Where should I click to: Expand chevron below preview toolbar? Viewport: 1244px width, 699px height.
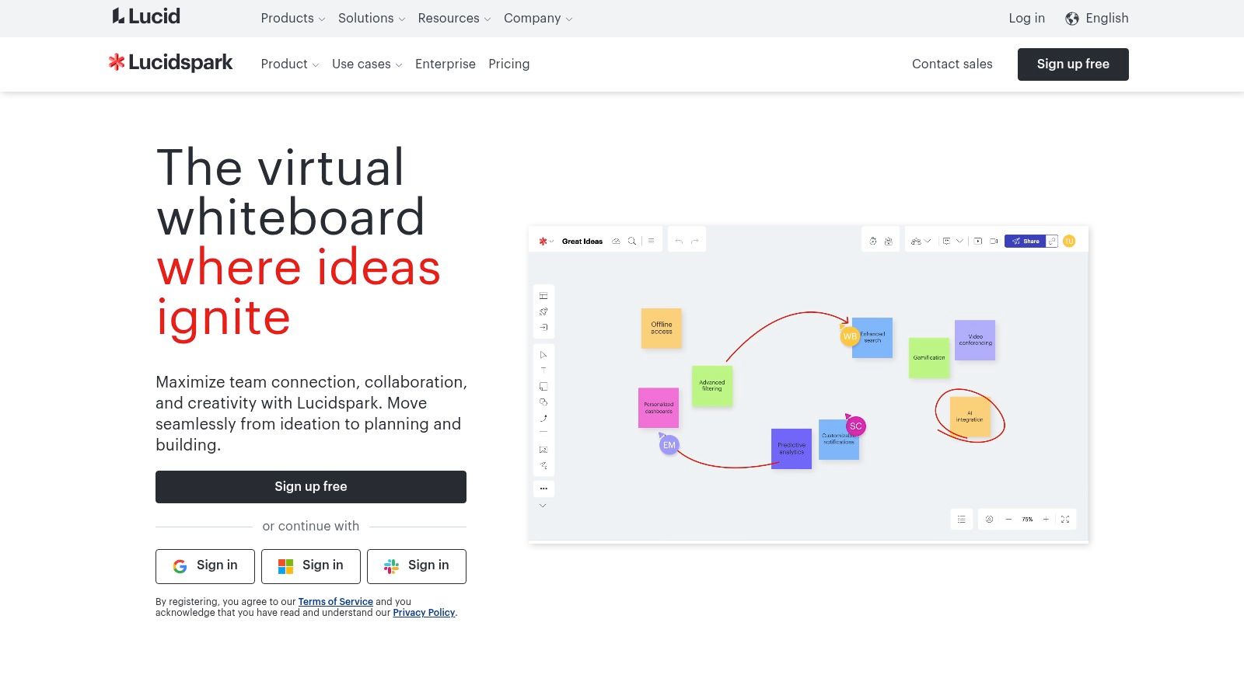543,506
